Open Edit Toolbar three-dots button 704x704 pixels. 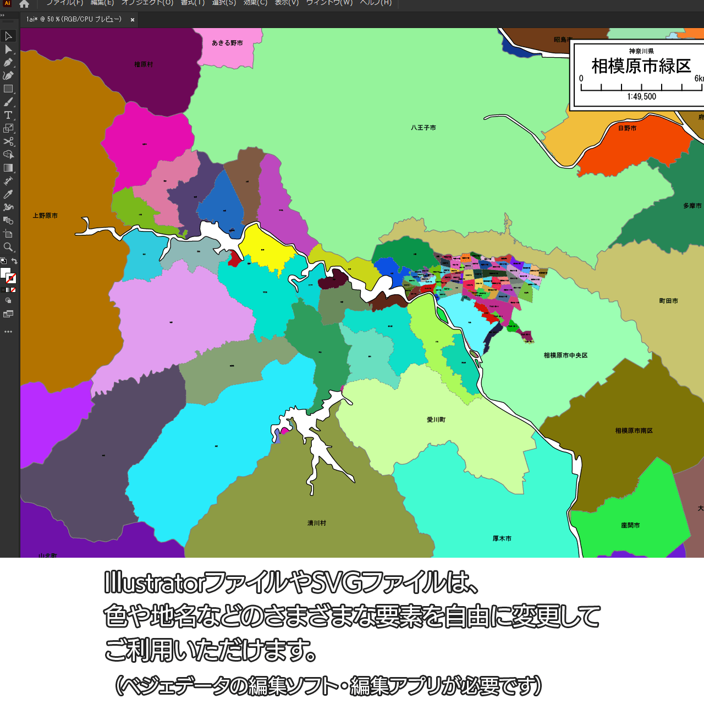(x=8, y=332)
